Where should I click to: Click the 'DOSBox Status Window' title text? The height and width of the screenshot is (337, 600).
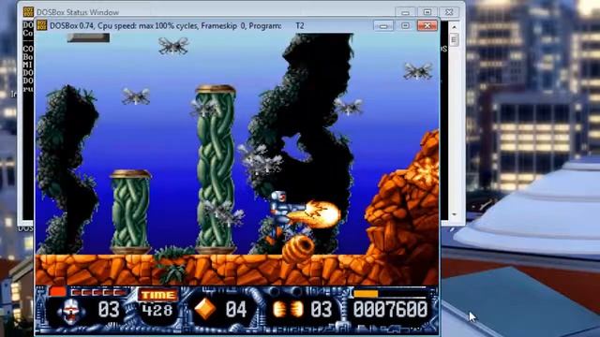pyautogui.click(x=78, y=12)
